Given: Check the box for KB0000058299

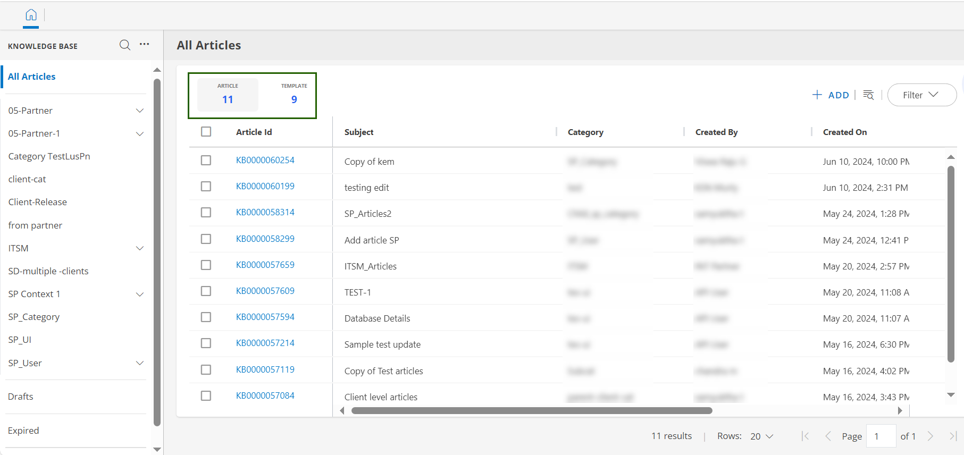Looking at the screenshot, I should [206, 239].
